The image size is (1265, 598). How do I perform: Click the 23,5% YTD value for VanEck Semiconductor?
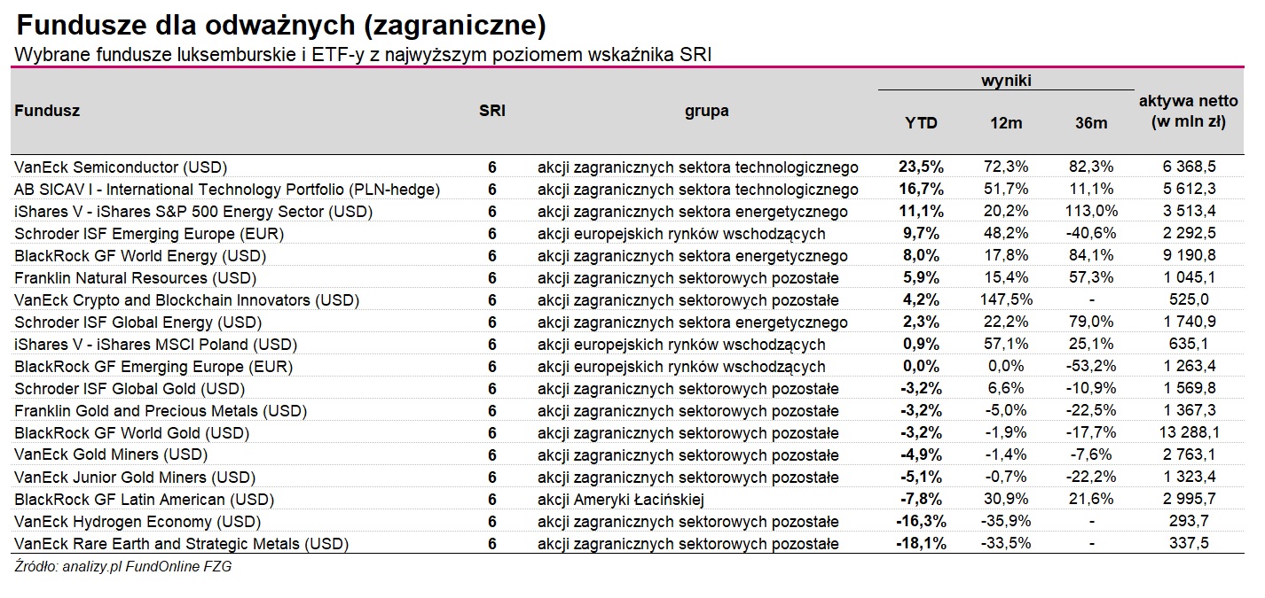[x=921, y=167]
